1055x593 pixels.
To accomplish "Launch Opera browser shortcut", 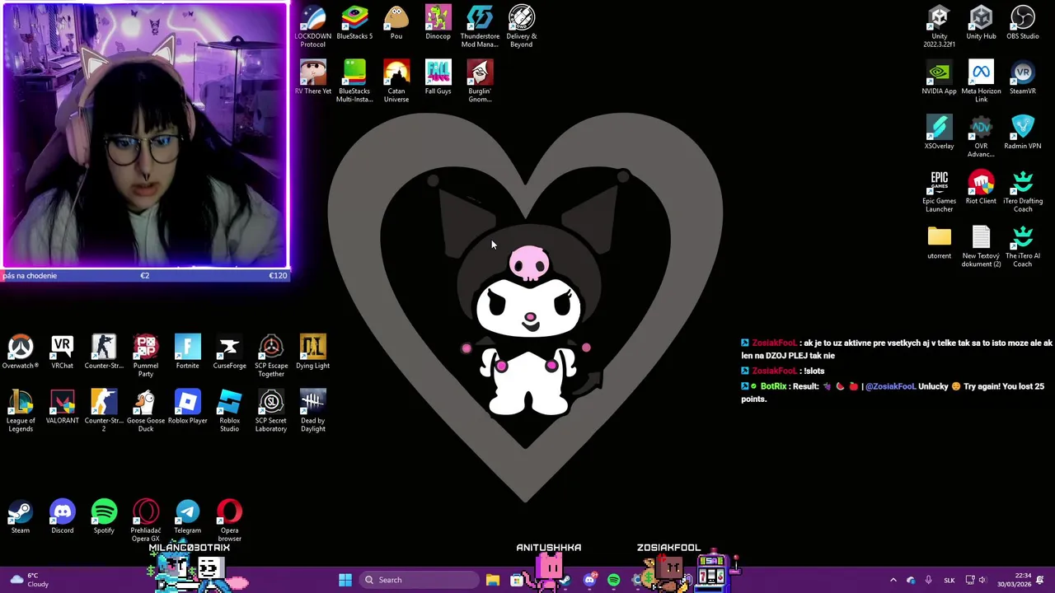I will coord(229,521).
